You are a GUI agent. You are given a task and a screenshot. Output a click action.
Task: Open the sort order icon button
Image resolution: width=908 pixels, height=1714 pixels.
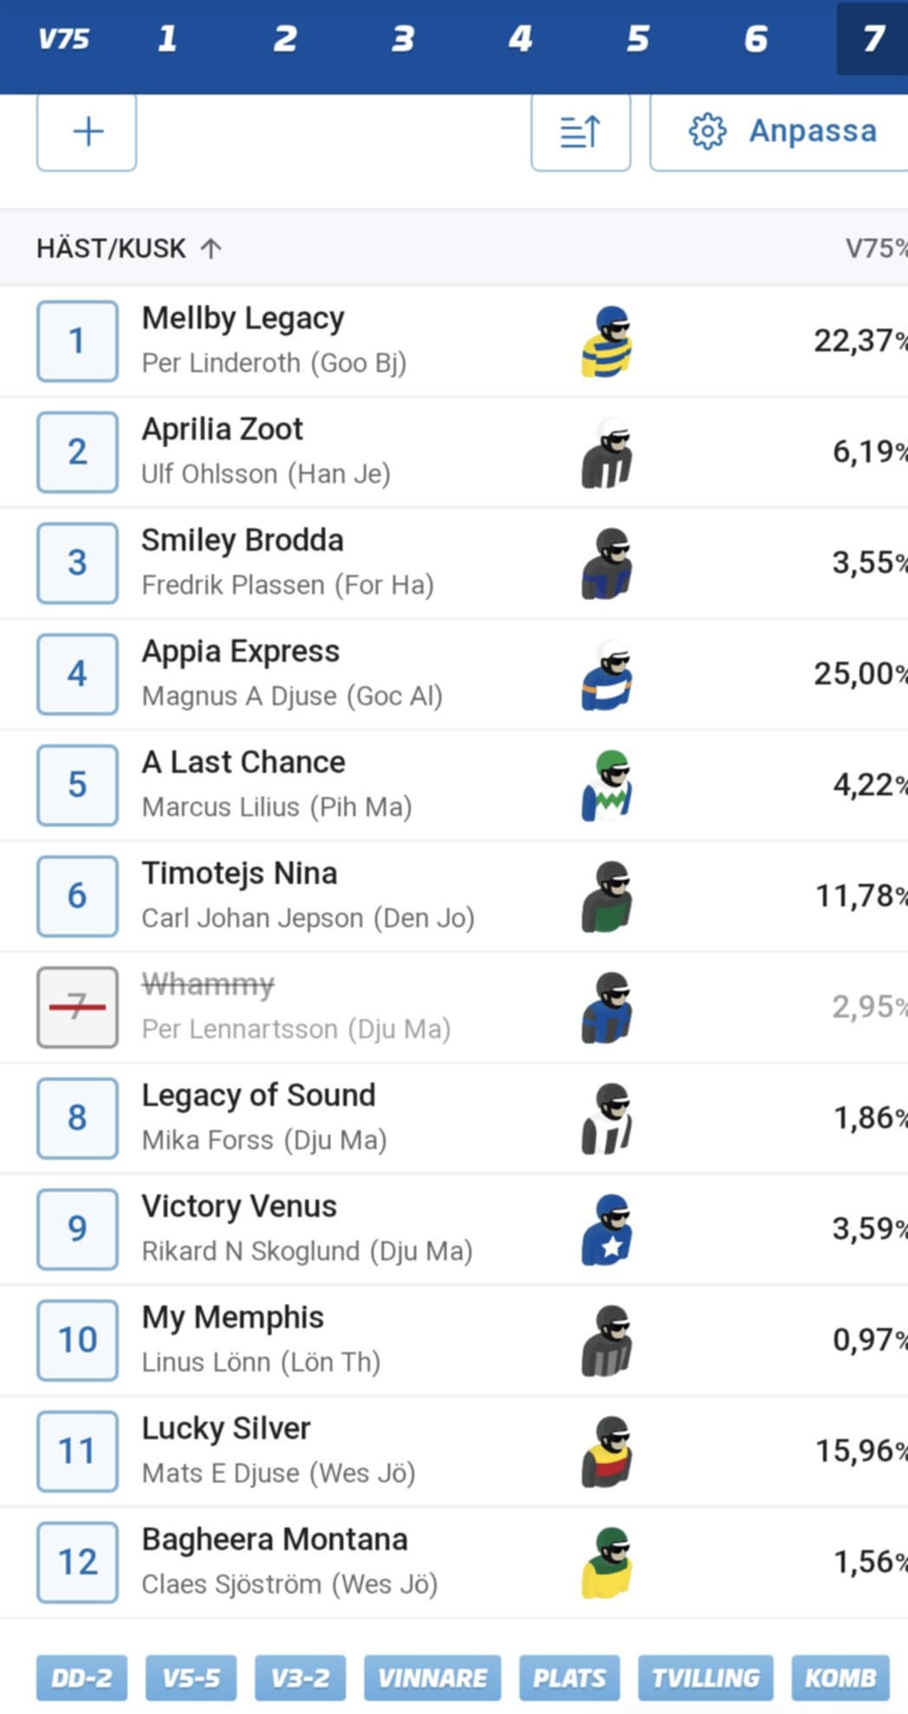pyautogui.click(x=580, y=132)
